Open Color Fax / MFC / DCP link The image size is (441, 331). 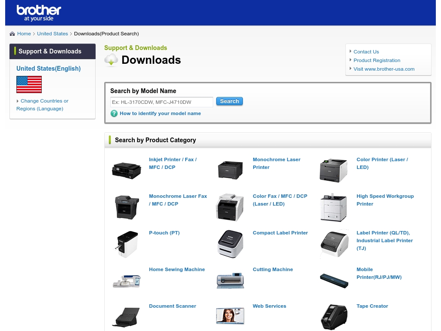(280, 200)
